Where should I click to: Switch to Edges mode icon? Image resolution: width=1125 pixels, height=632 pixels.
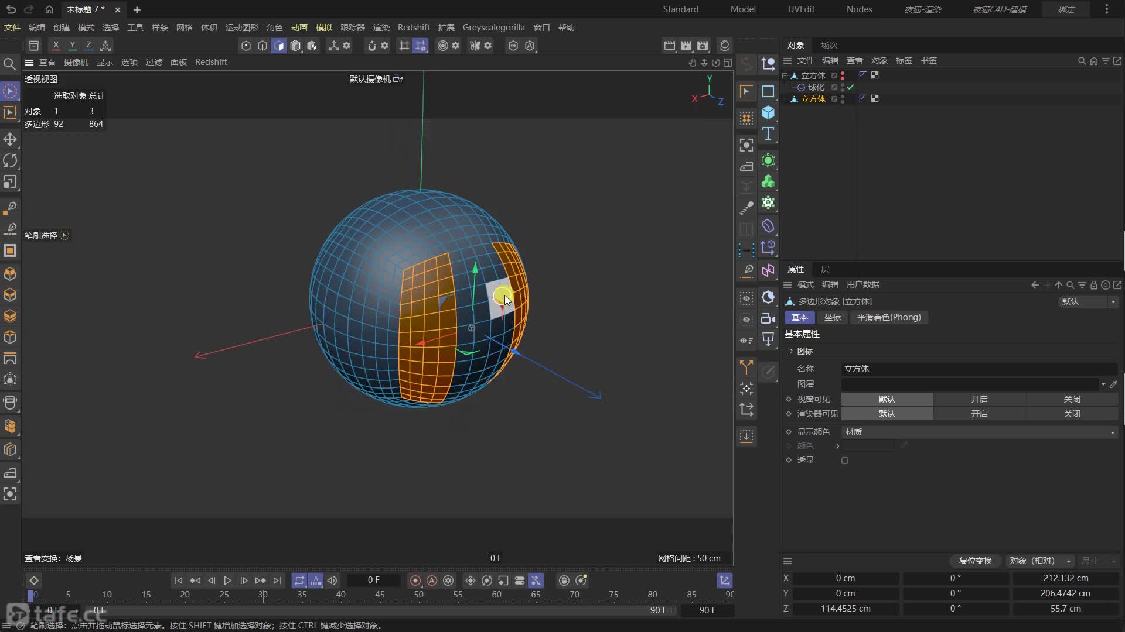click(262, 46)
